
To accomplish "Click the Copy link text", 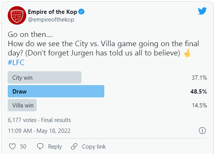I will [x=94, y=147].
